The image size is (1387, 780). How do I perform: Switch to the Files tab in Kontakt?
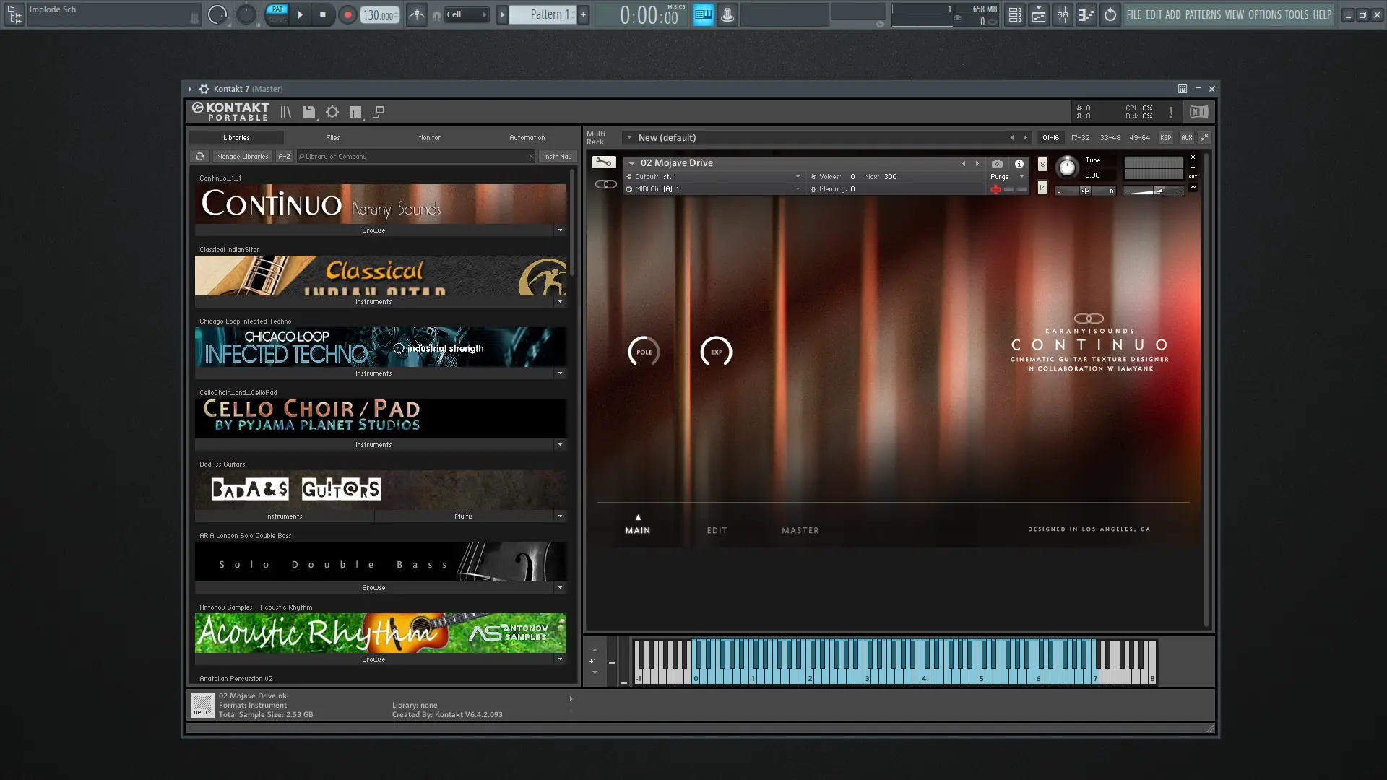pos(332,137)
